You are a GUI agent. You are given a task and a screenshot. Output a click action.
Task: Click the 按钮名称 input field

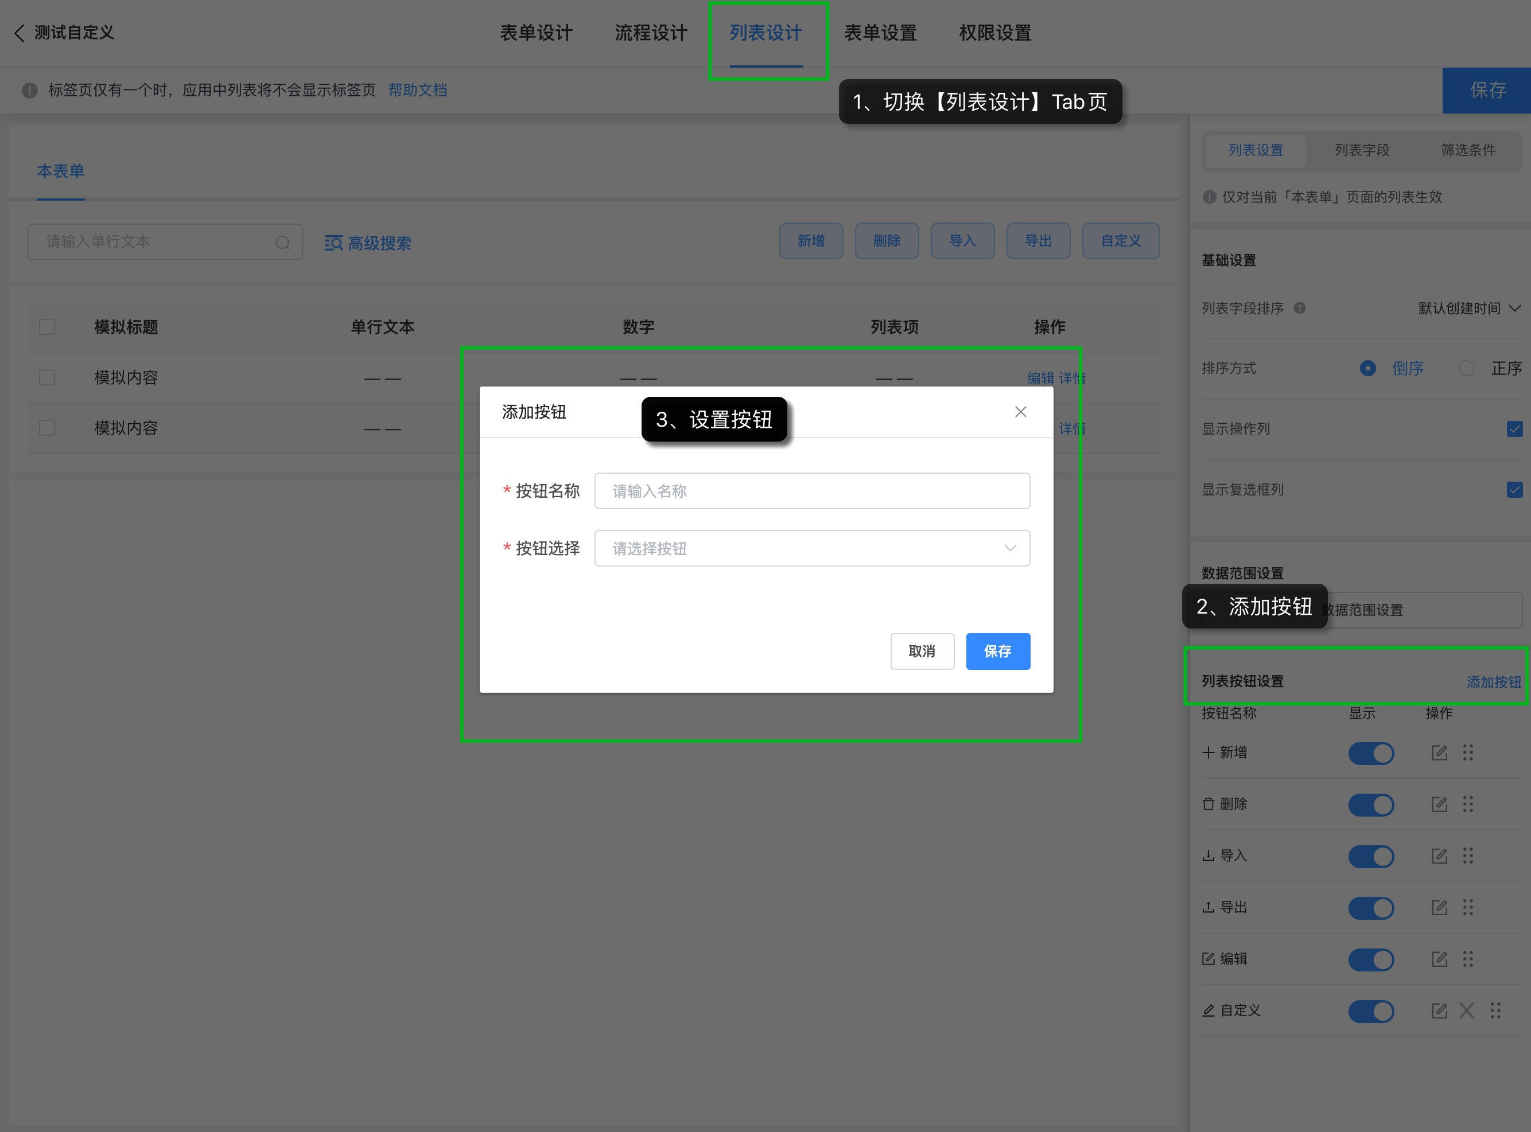coord(812,491)
